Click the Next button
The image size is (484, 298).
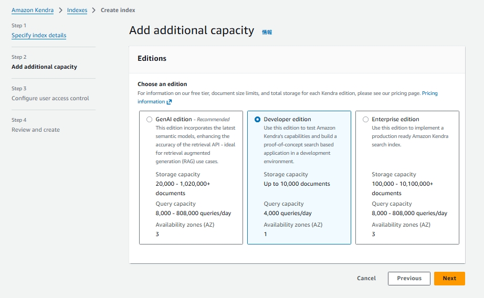coord(449,279)
